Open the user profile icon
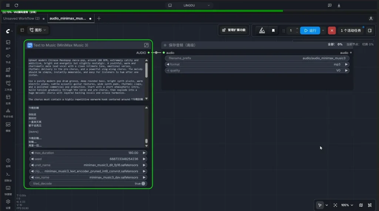The width and height of the screenshot is (379, 211). click(x=371, y=19)
